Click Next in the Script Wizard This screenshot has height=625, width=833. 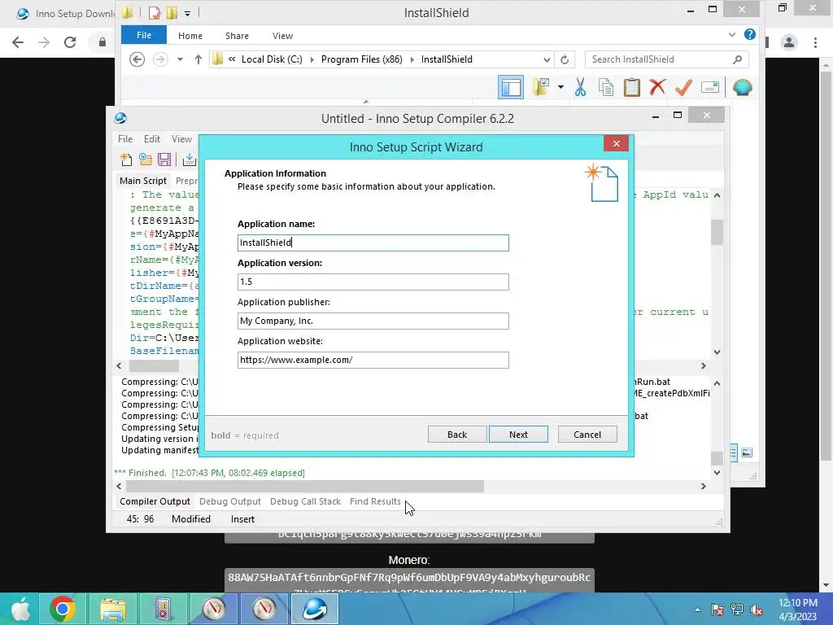518,435
